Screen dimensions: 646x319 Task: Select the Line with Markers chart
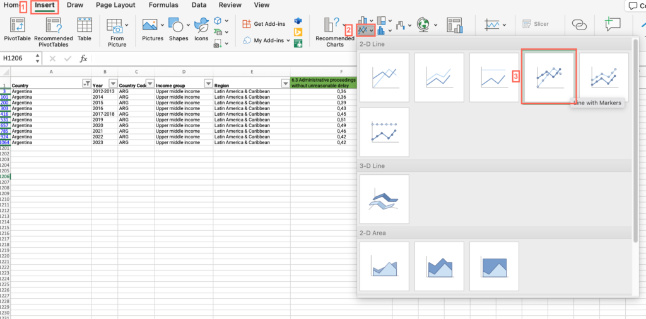[549, 77]
